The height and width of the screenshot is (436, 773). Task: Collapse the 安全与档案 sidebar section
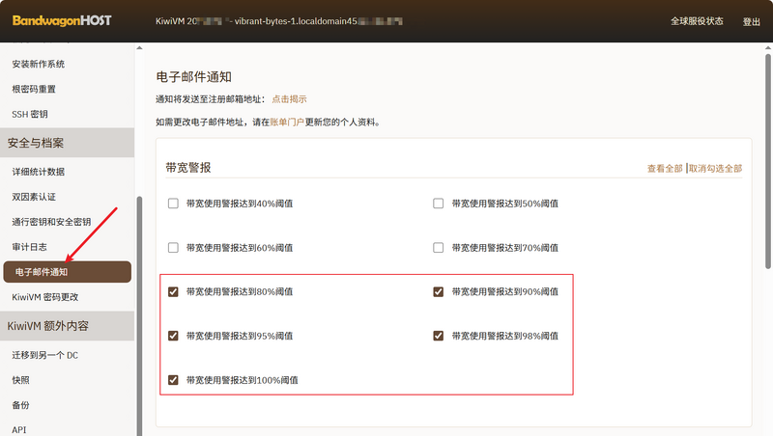pyautogui.click(x=68, y=143)
